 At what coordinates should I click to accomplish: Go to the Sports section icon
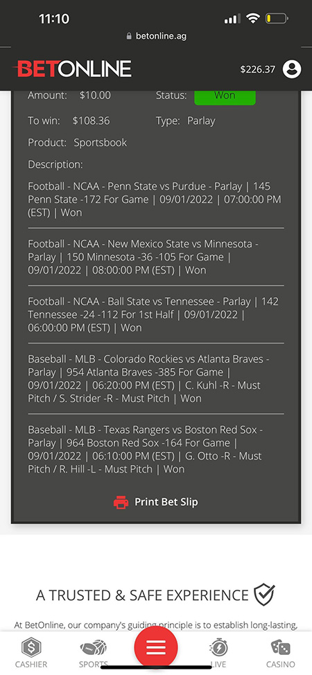(x=93, y=647)
